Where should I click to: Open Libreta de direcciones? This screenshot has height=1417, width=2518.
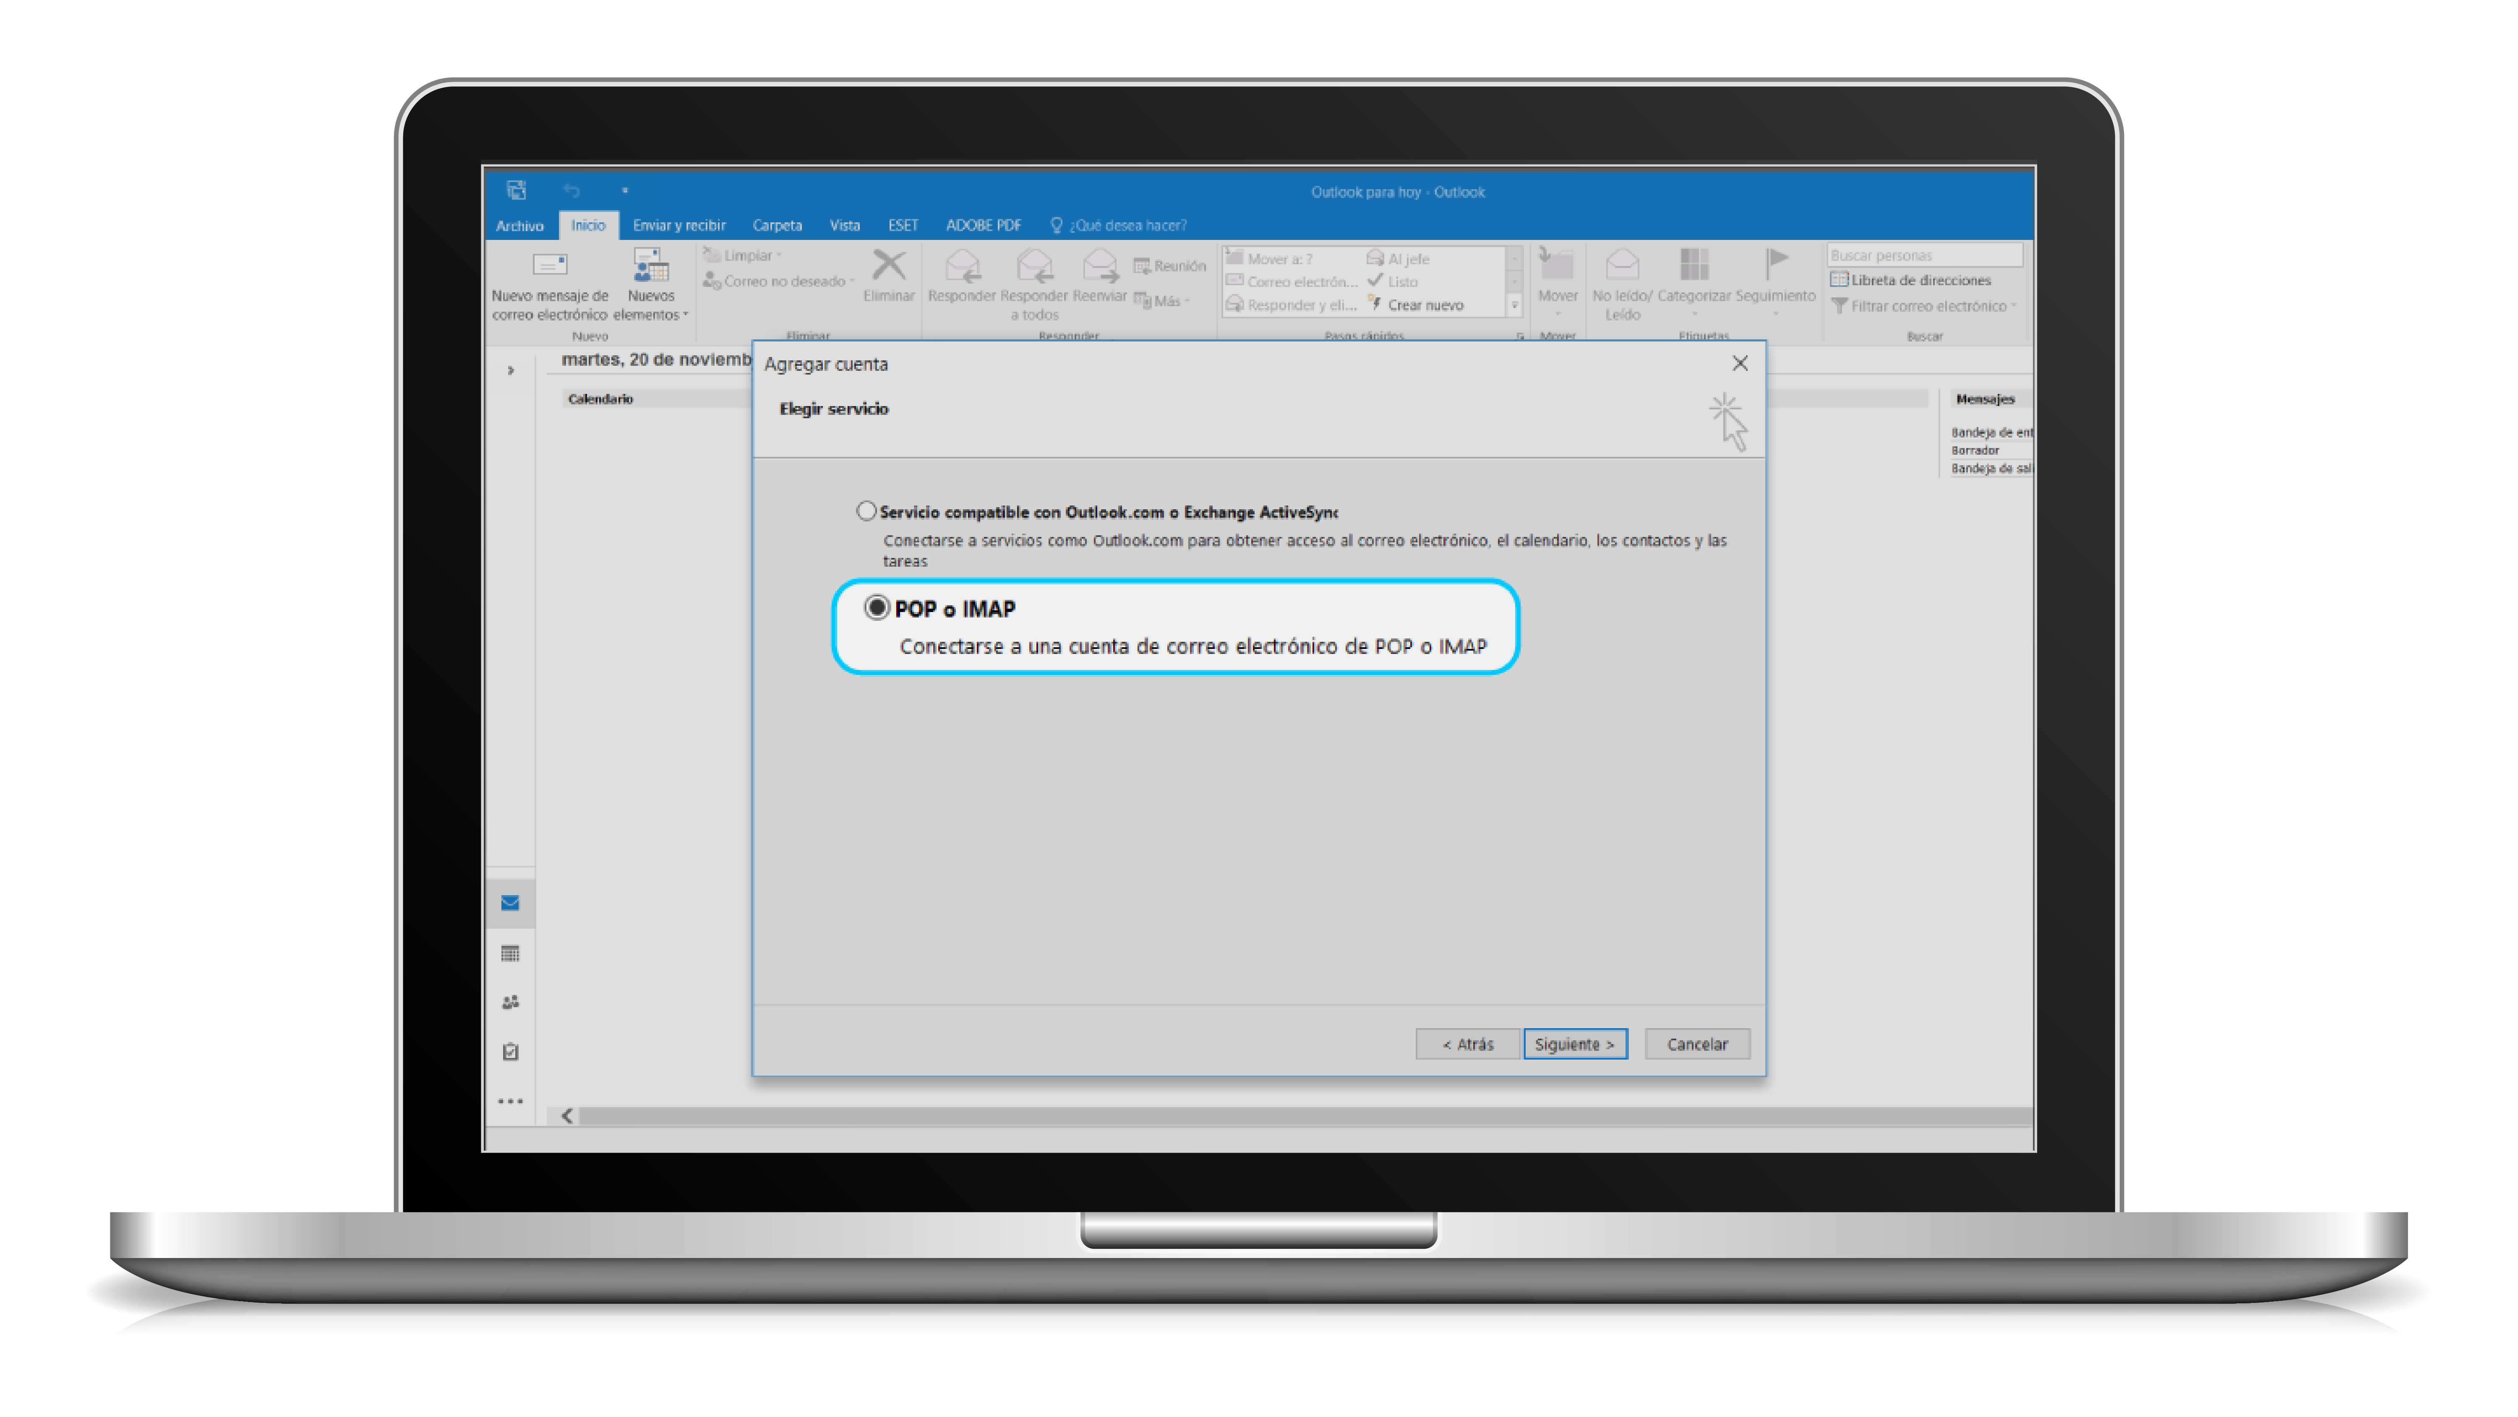coord(1911,281)
